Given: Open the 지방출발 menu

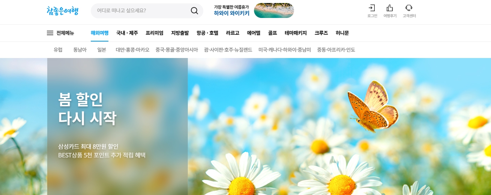Looking at the screenshot, I should coord(180,33).
